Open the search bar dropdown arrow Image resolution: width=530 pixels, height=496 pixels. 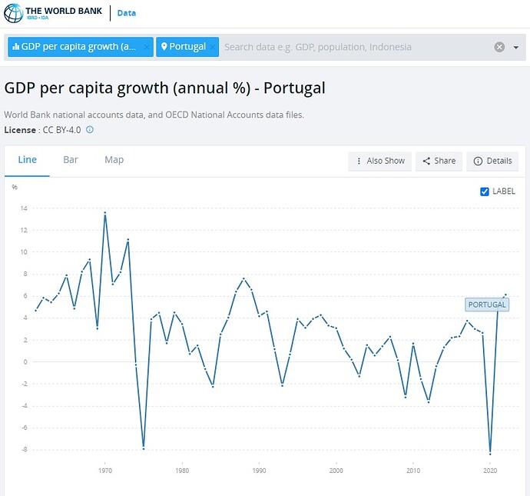coord(515,47)
